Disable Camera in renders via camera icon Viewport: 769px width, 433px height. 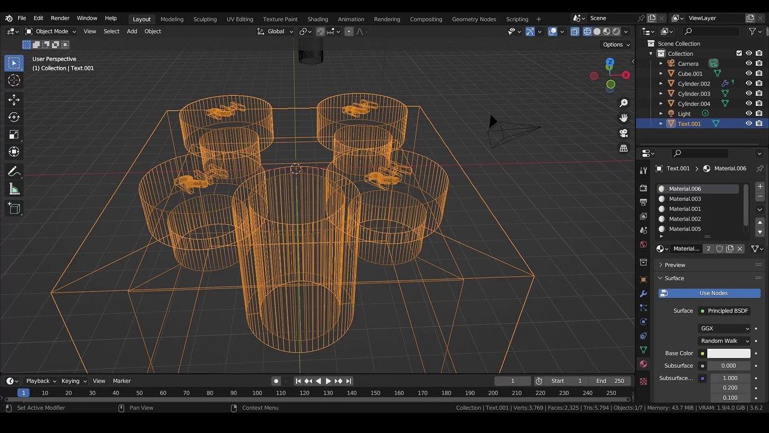pyautogui.click(x=759, y=64)
